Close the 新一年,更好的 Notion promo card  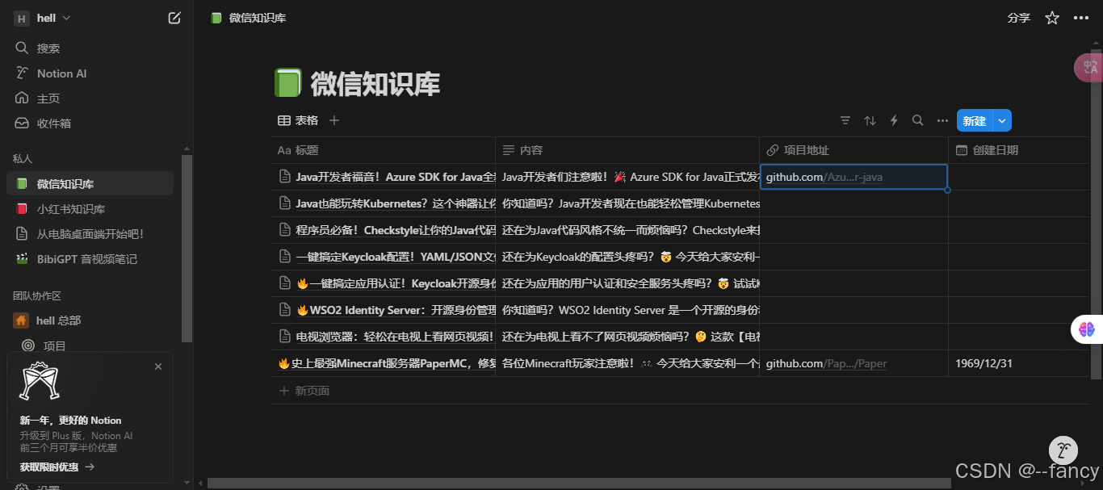point(158,366)
